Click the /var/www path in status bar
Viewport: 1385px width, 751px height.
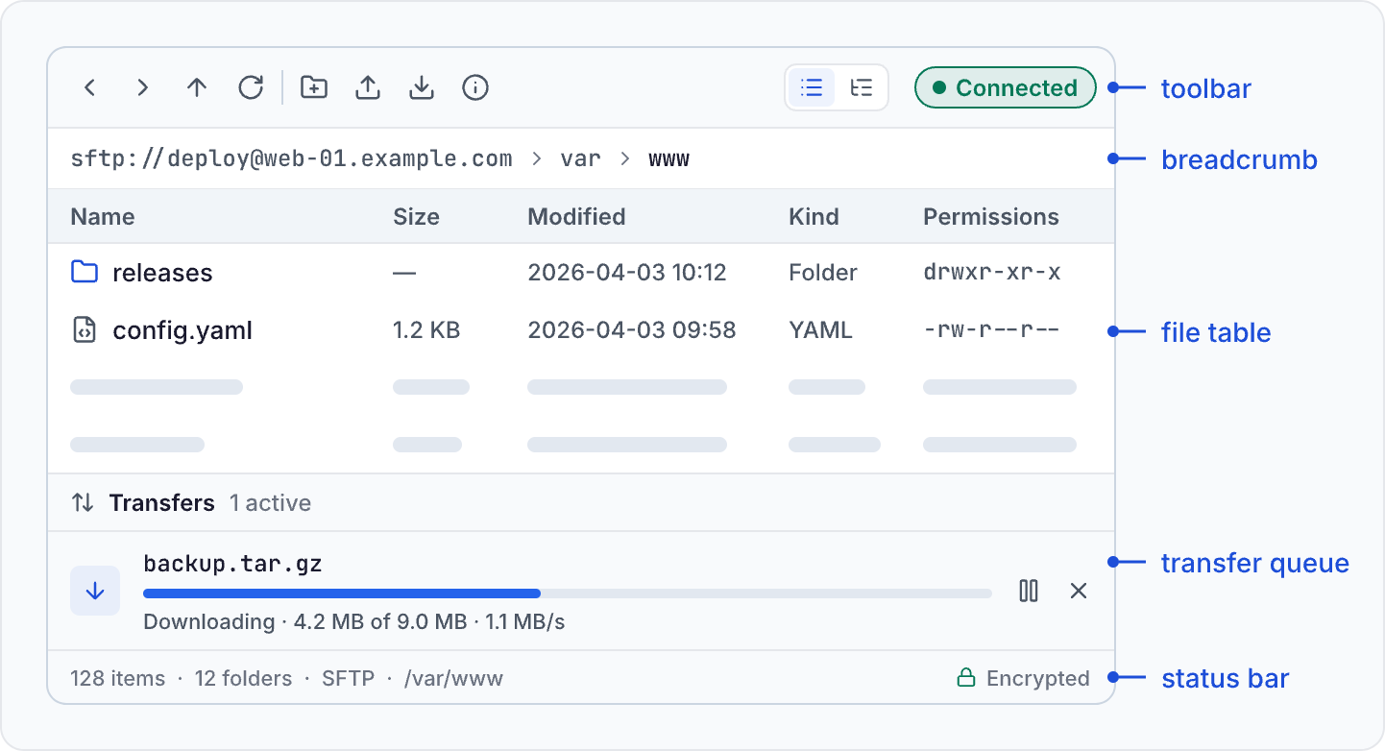(453, 679)
